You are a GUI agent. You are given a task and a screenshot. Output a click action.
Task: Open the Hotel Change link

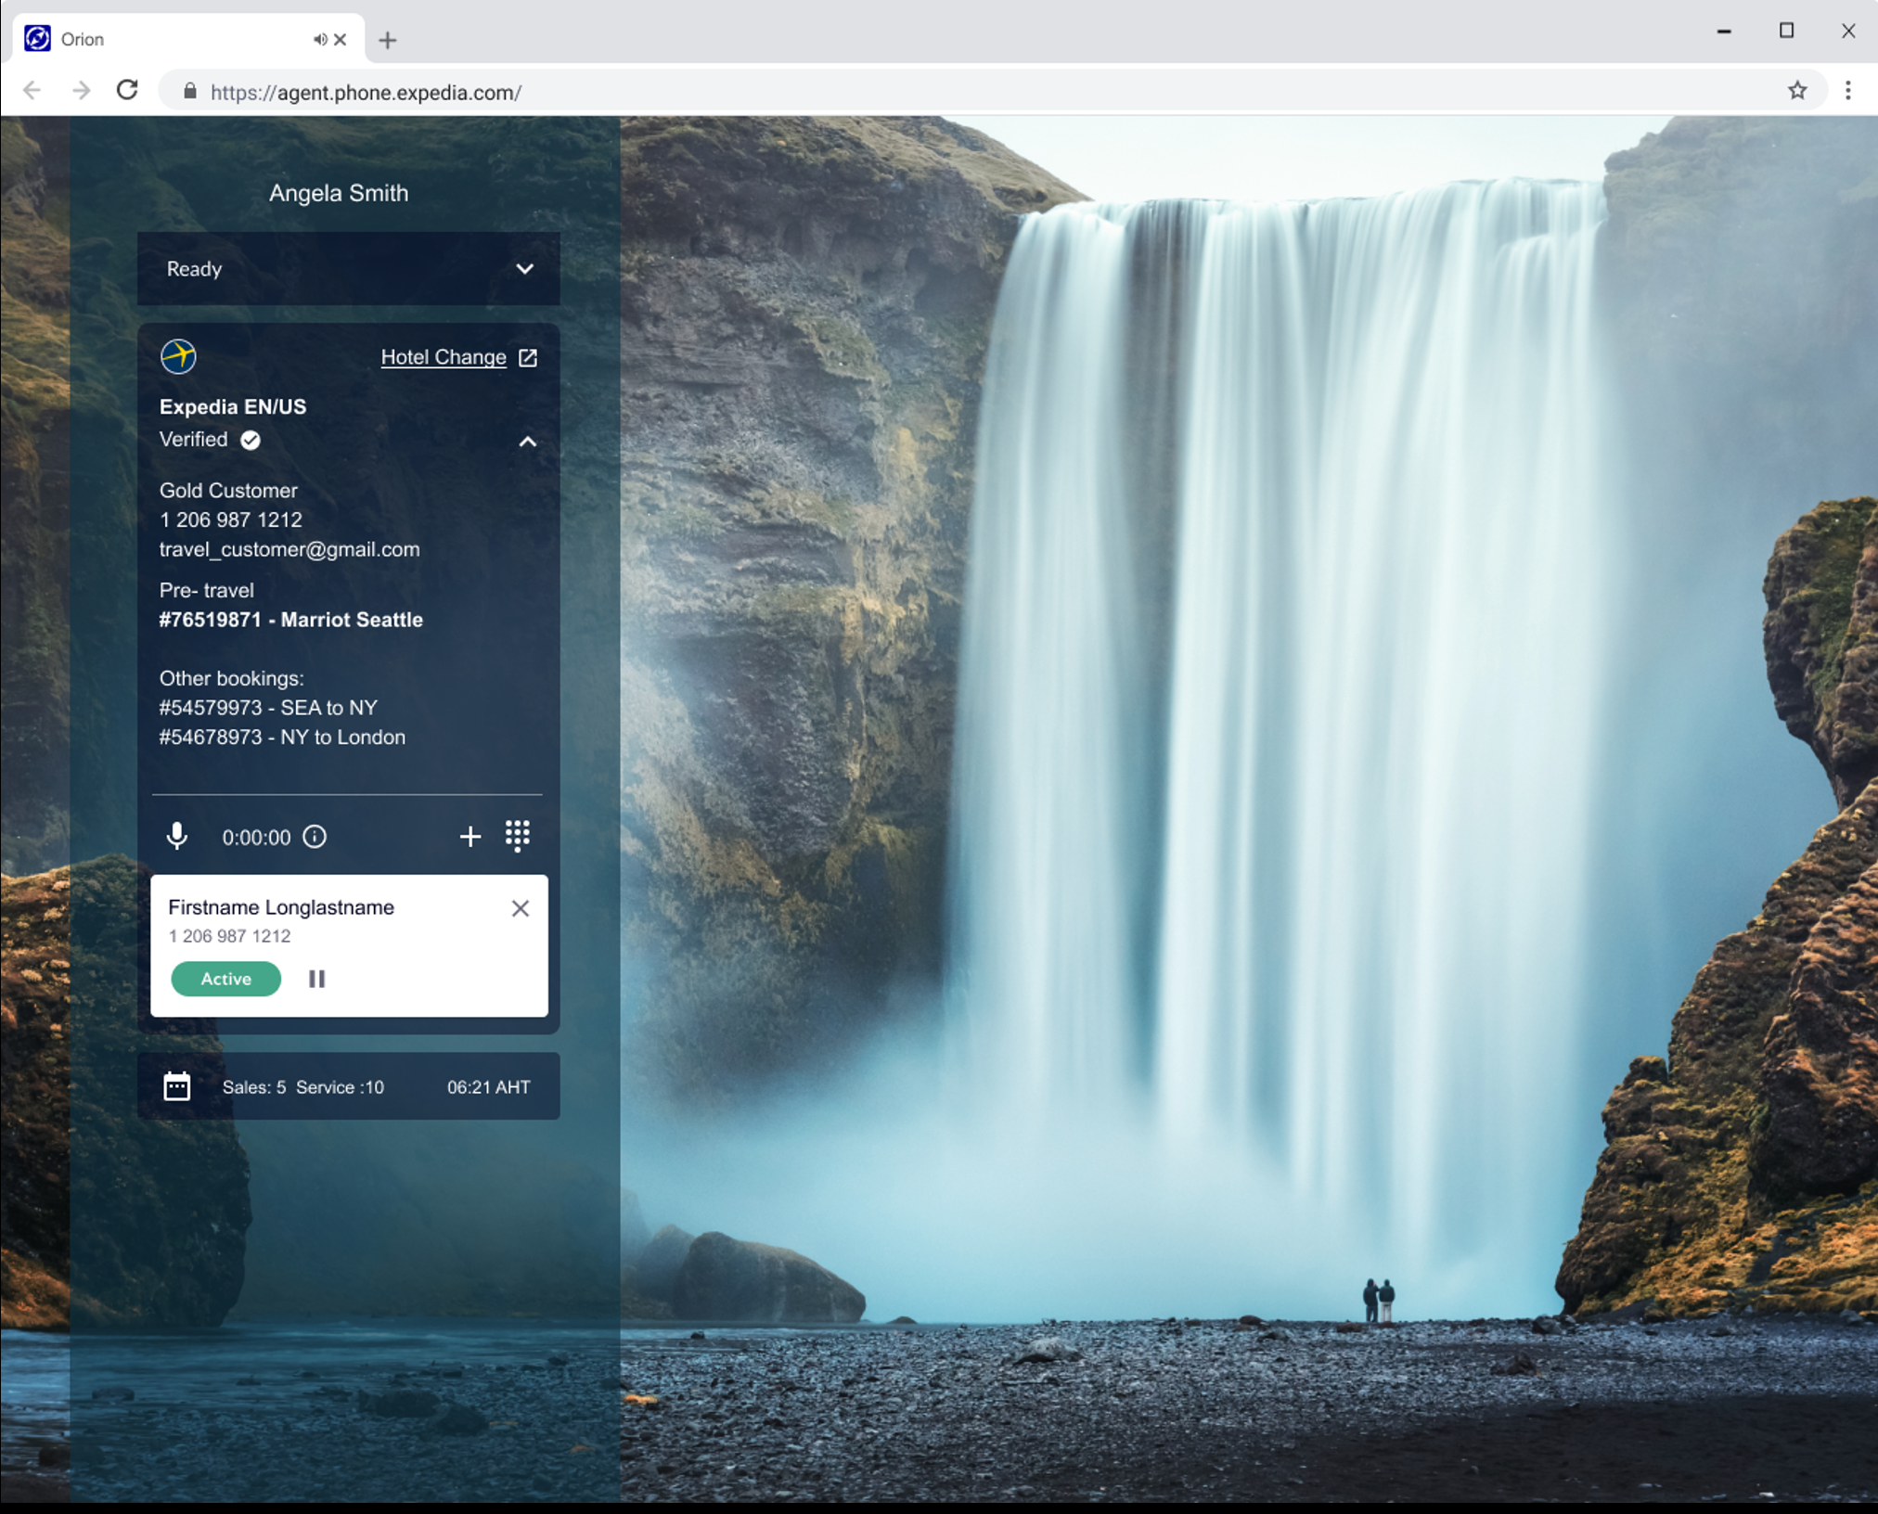pyautogui.click(x=444, y=357)
